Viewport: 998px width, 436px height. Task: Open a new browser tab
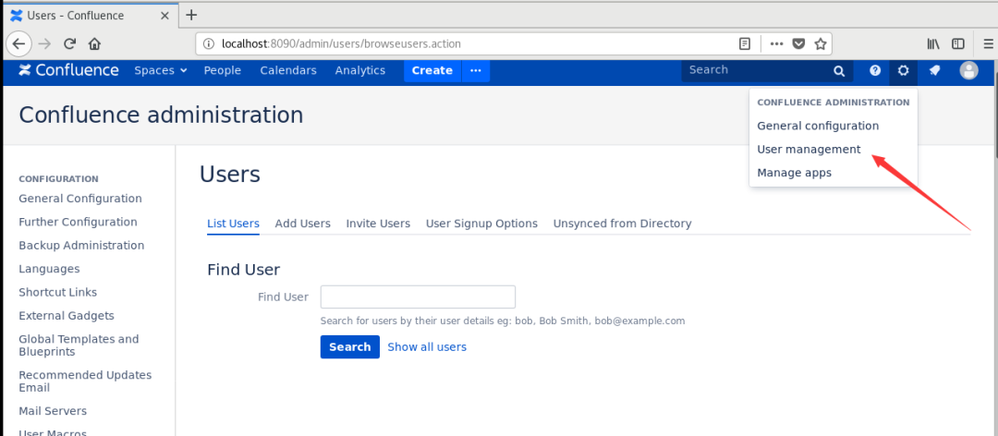tap(191, 15)
